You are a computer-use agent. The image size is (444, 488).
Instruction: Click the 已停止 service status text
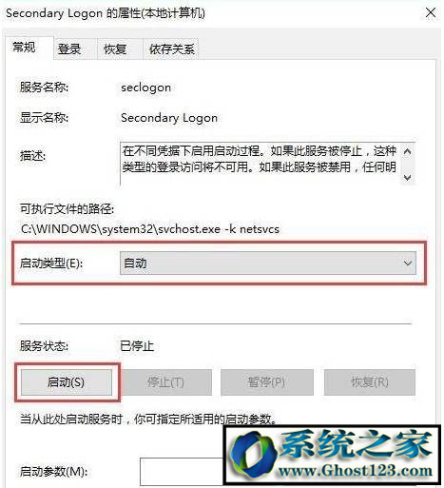tap(137, 345)
